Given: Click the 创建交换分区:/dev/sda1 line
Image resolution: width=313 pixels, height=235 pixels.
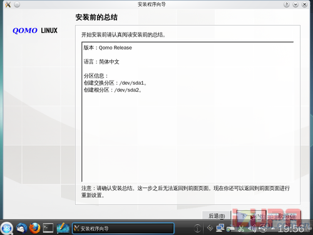Looking at the screenshot, I should [x=115, y=83].
